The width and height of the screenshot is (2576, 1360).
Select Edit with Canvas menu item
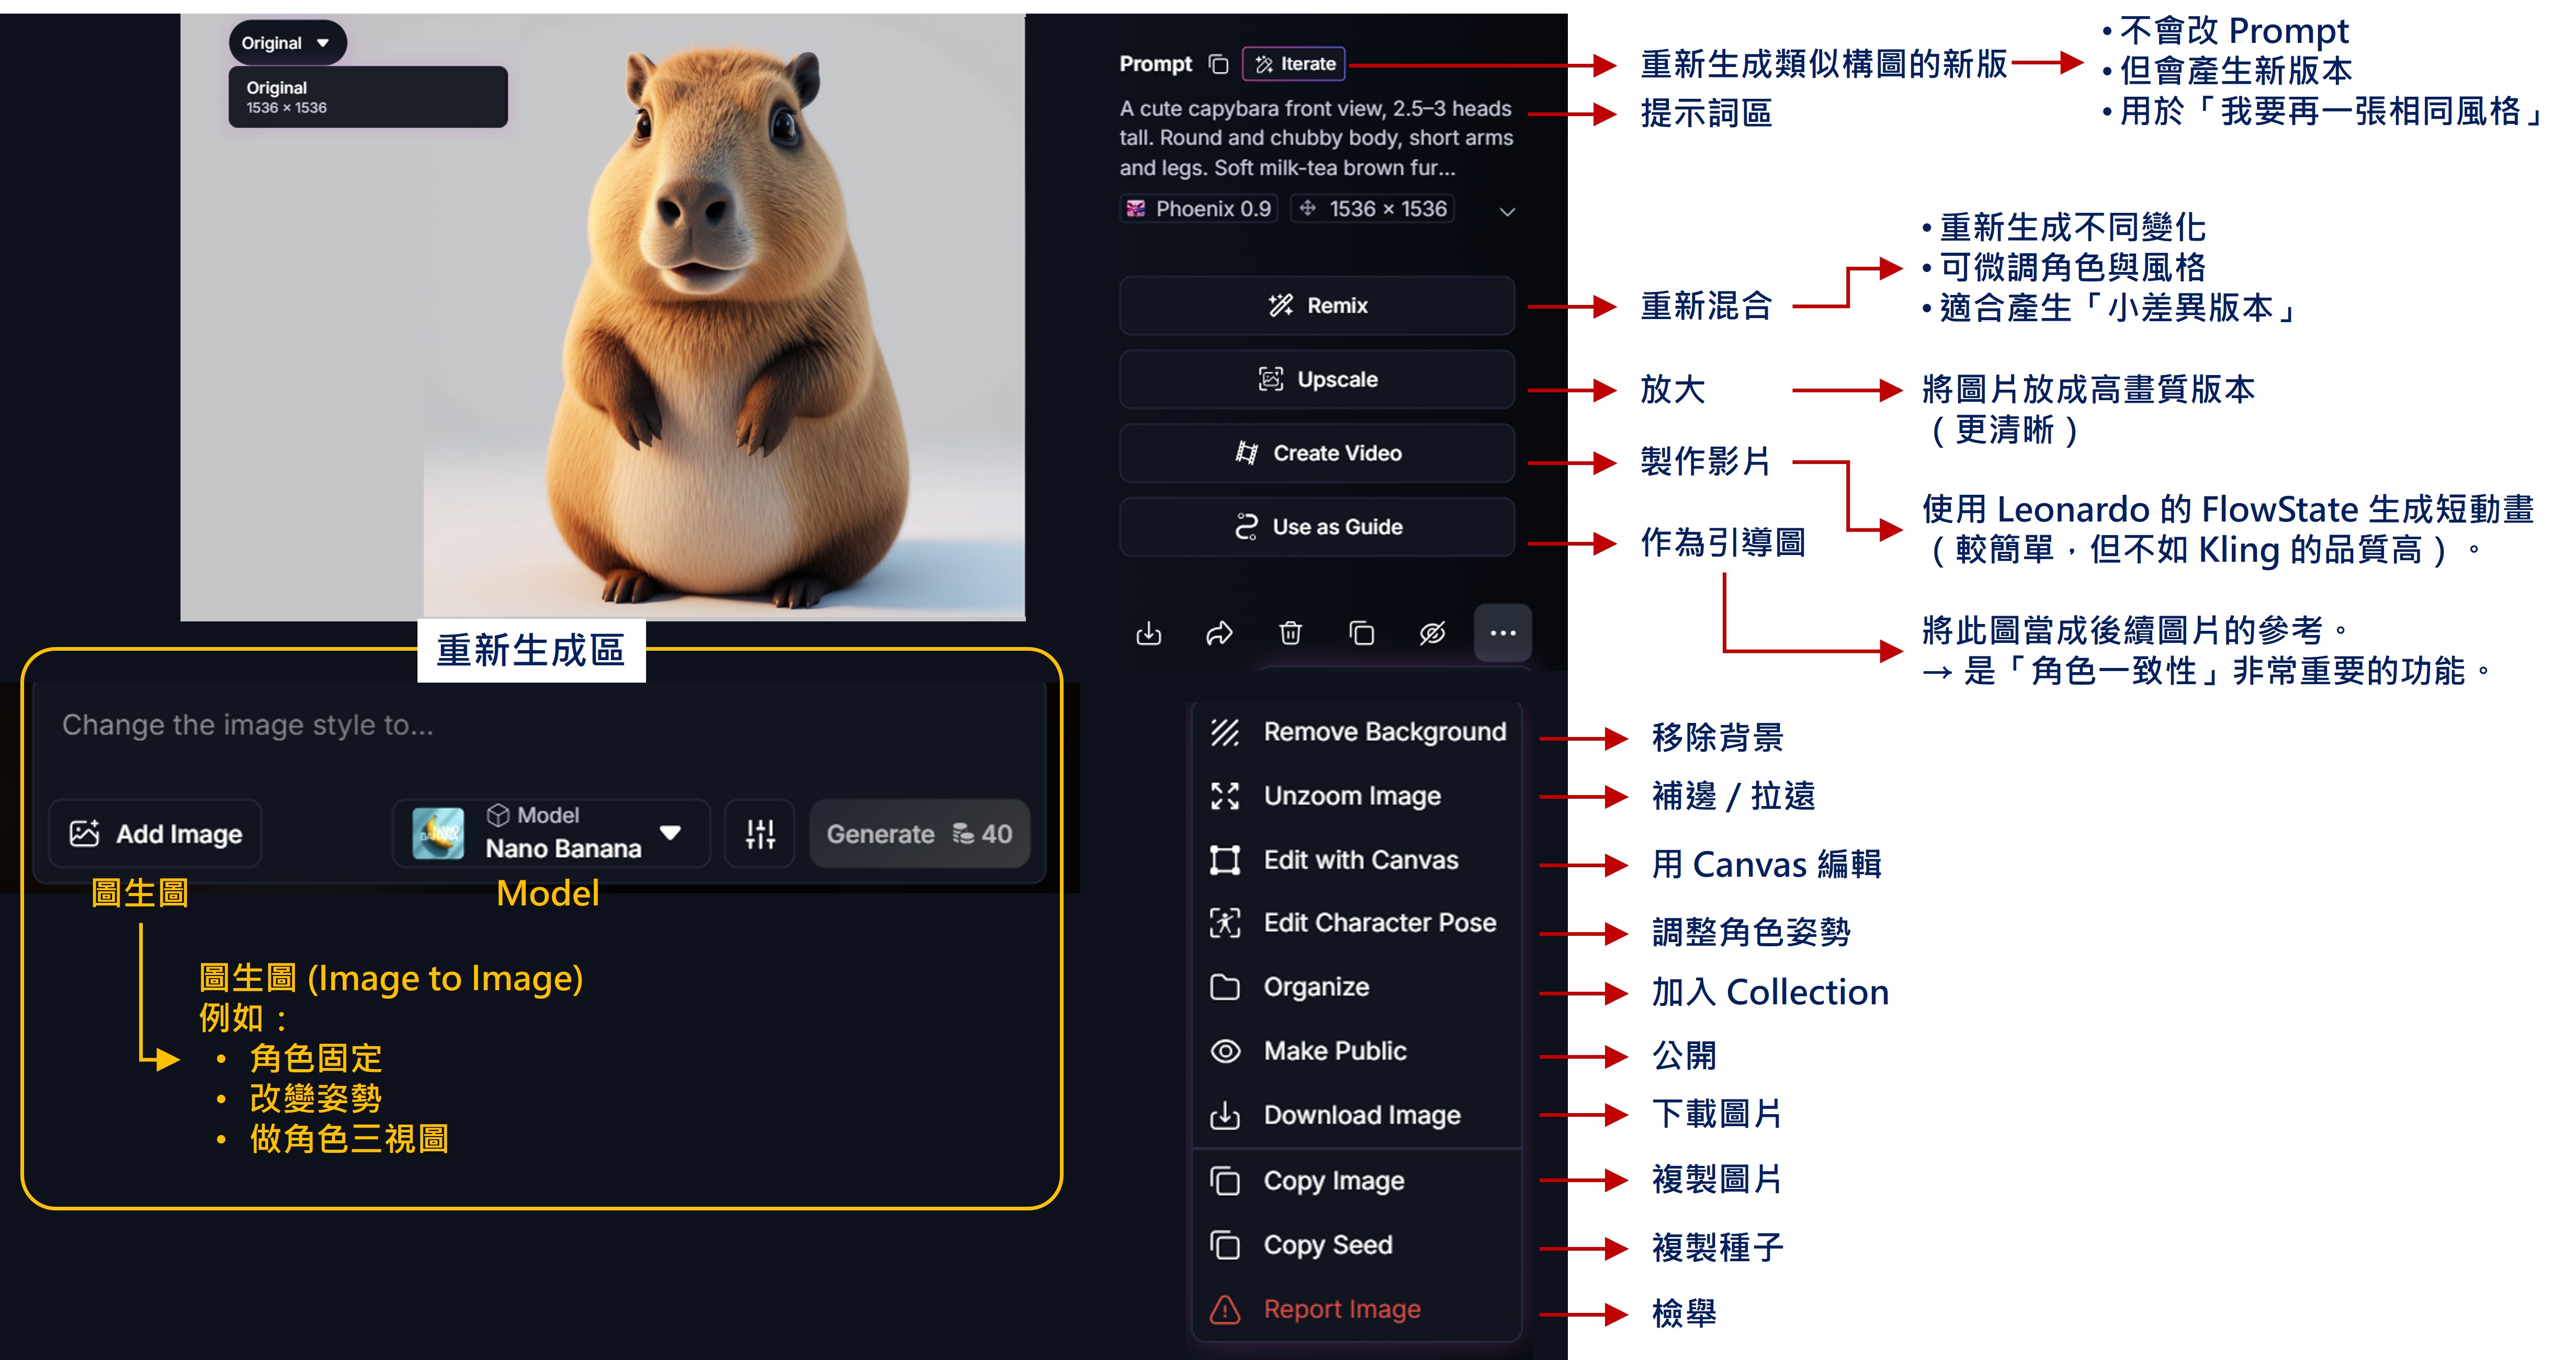coord(1360,860)
